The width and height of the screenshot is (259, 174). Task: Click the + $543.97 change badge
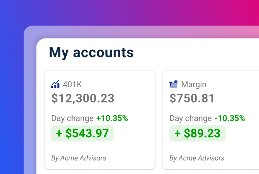pos(82,133)
